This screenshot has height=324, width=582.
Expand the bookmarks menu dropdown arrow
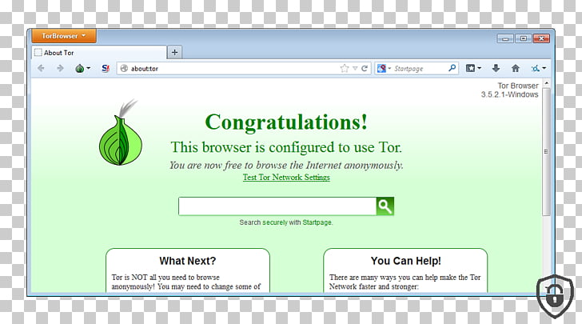coord(479,68)
